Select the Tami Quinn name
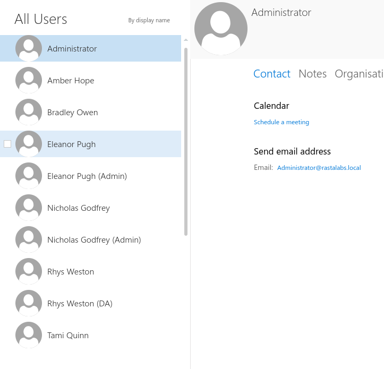 [68, 335]
